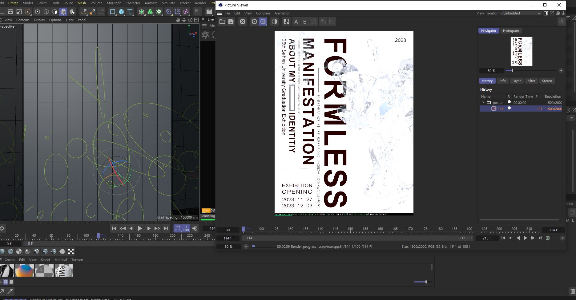This screenshot has width=576, height=300.
Task: Go to end frame in main timeline
Action: click(166, 228)
